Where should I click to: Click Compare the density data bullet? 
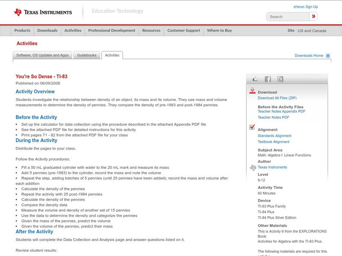pyautogui.click(x=44, y=205)
